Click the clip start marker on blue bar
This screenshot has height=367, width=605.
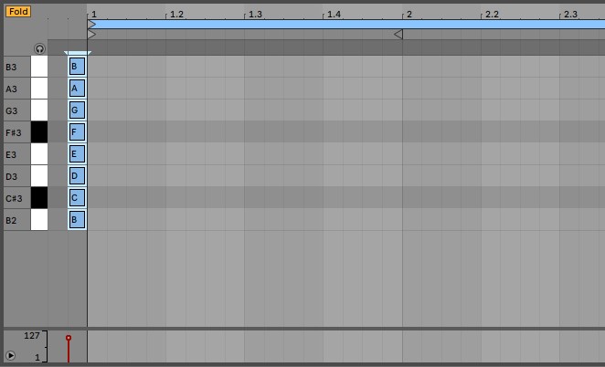click(91, 25)
